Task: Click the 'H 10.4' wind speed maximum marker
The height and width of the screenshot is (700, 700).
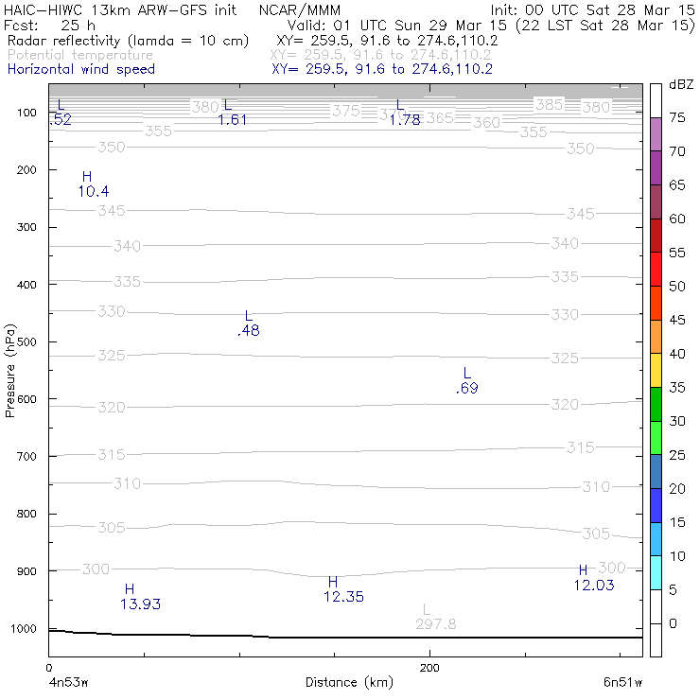Action: click(x=93, y=184)
